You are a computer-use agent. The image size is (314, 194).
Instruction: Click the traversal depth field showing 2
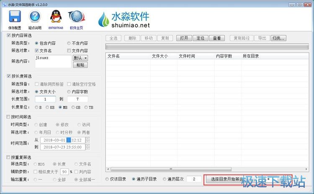tap(194, 179)
